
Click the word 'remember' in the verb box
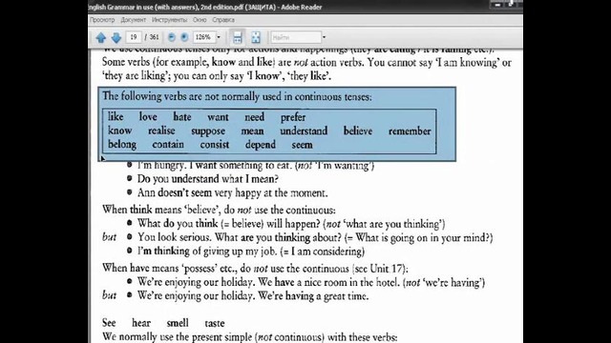(x=410, y=131)
